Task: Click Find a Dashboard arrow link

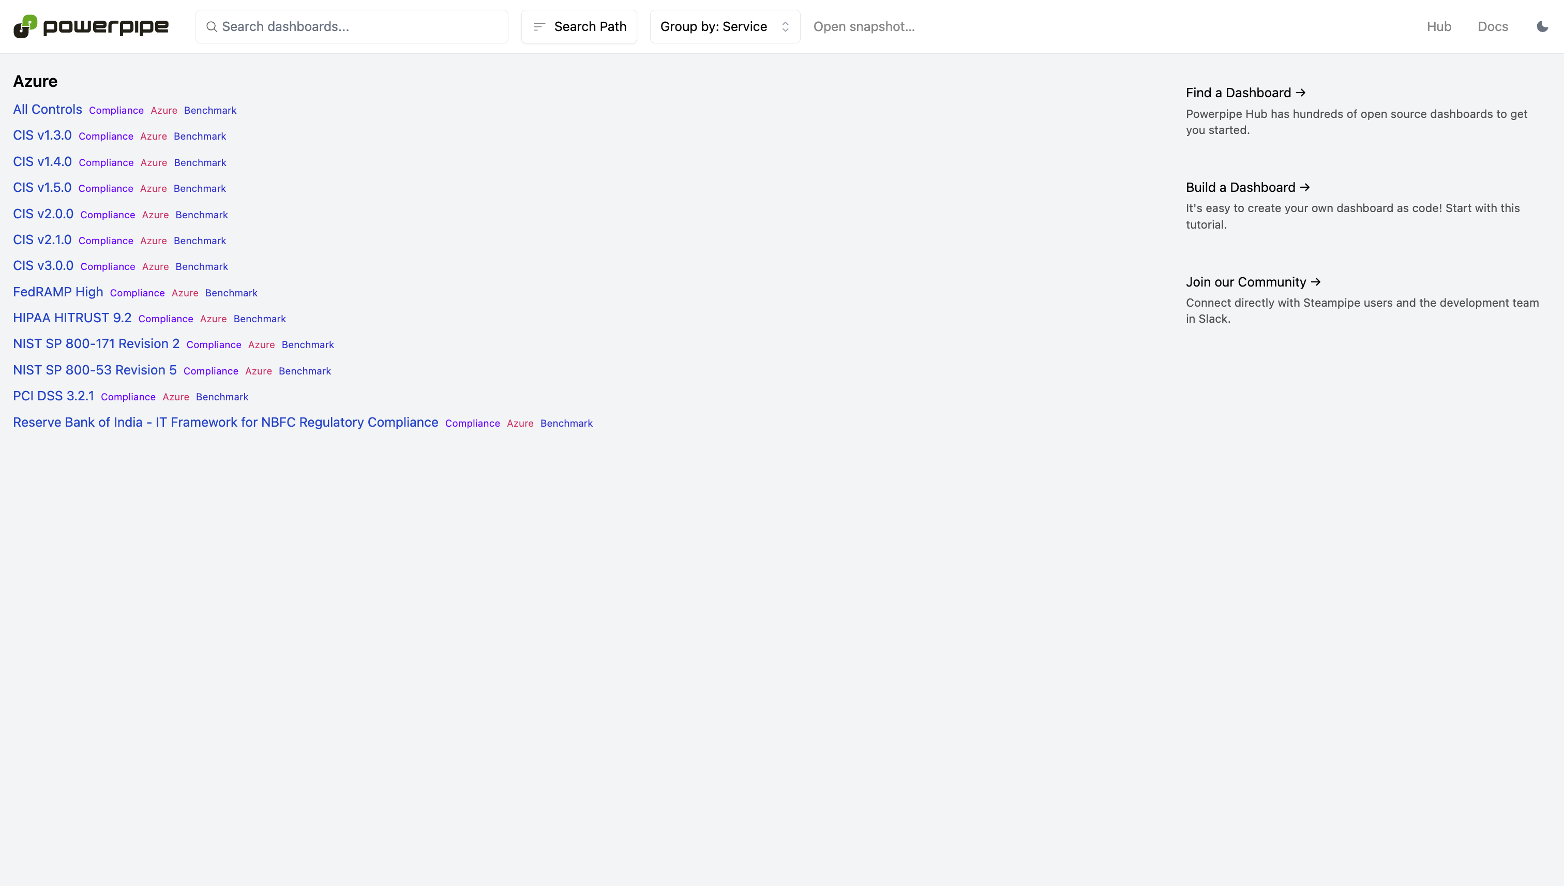Action: 1245,93
